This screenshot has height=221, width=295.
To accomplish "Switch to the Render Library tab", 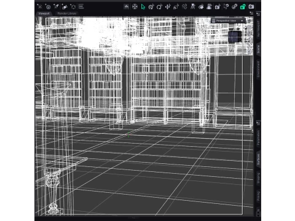I will (67, 14).
